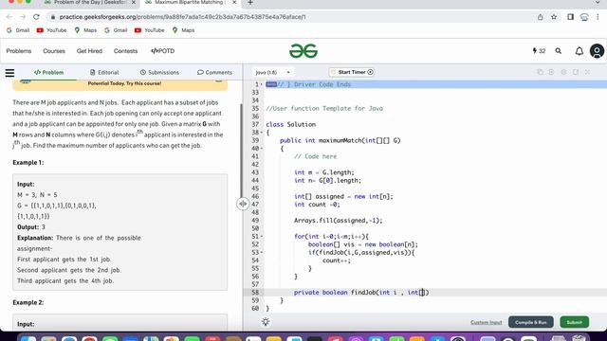The image size is (607, 341).
Task: Toggle editor theme with sun icon
Action: [266, 322]
